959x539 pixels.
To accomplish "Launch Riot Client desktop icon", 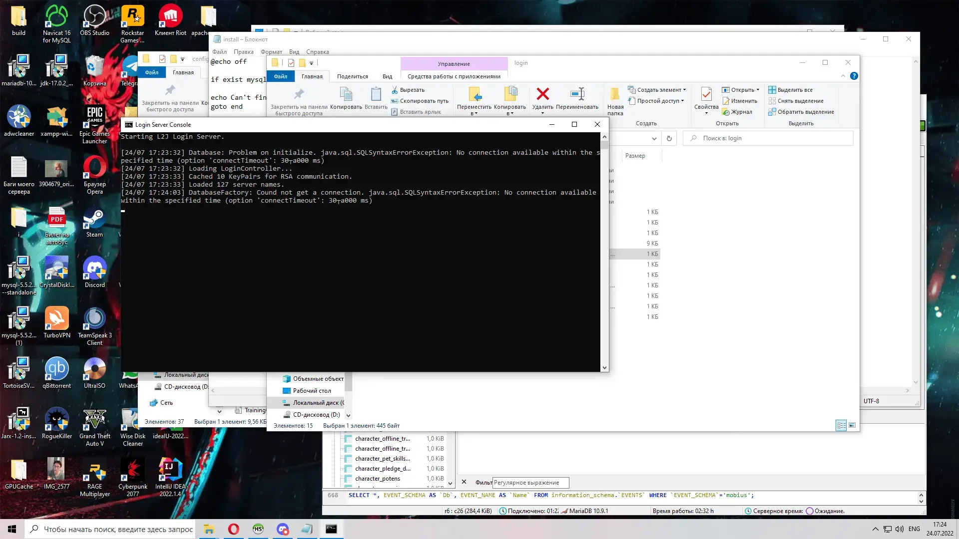I will point(170,20).
